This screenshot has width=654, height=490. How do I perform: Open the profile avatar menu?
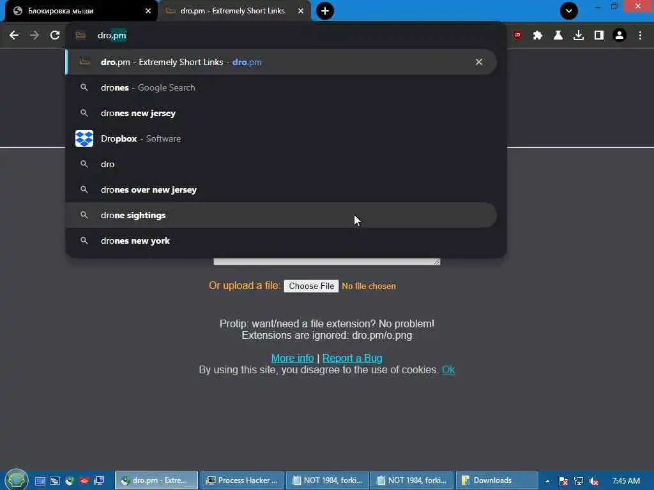620,36
